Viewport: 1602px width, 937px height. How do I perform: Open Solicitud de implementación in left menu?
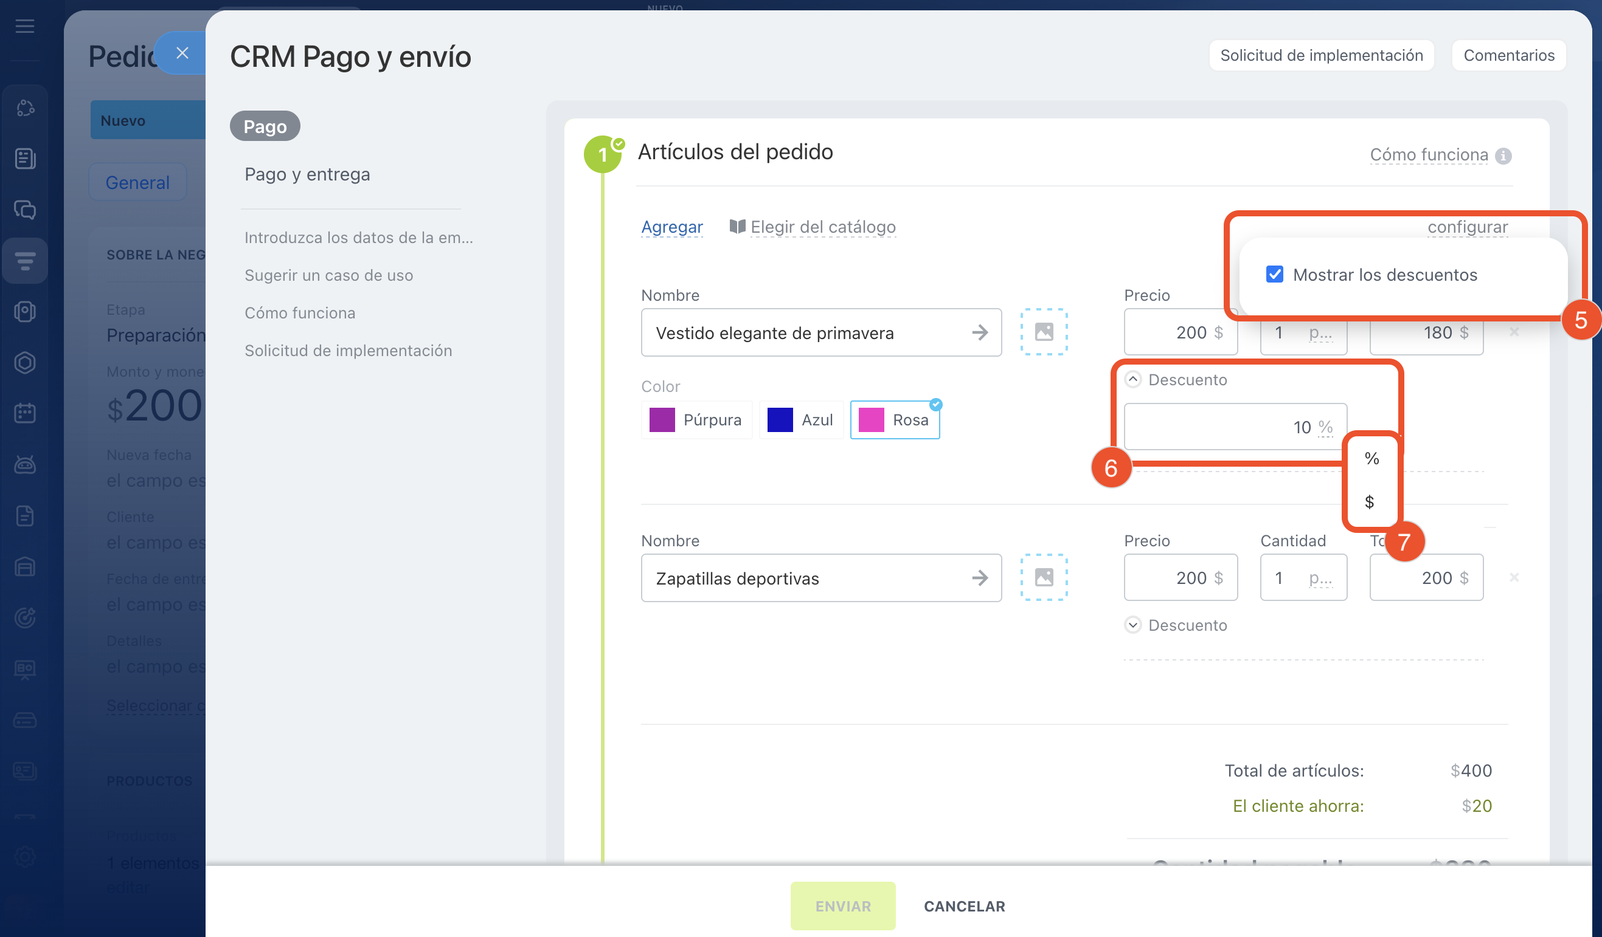coord(348,351)
